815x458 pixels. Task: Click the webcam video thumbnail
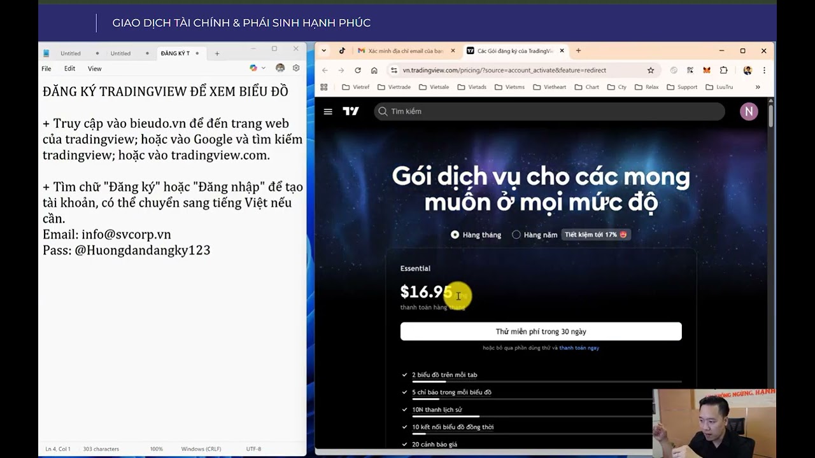[x=714, y=423]
